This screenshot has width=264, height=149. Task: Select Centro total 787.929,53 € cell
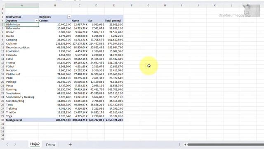coord(55,120)
